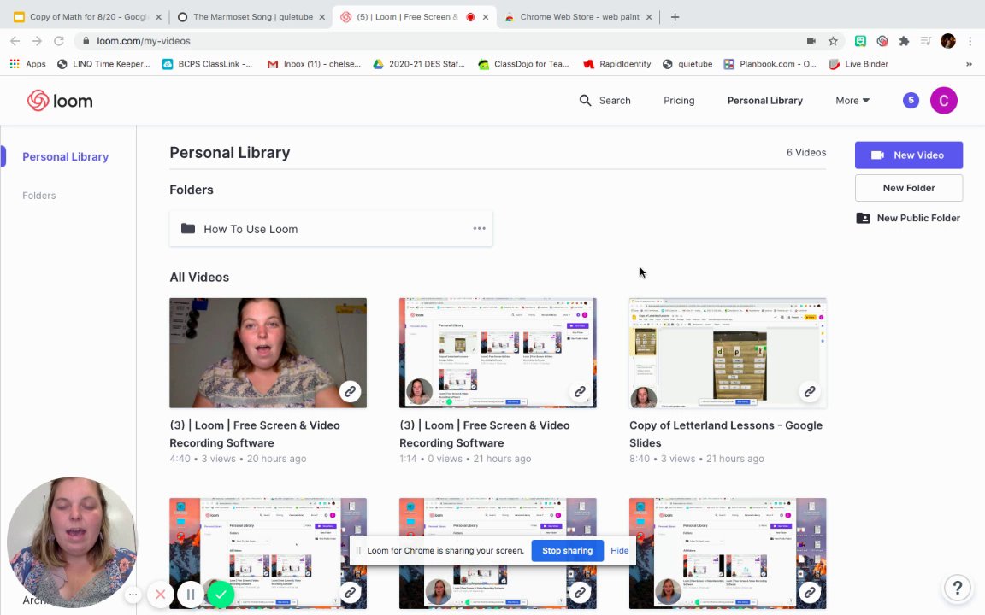Copy link of bottom-left video thumbnail
The height and width of the screenshot is (615, 985).
point(350,592)
